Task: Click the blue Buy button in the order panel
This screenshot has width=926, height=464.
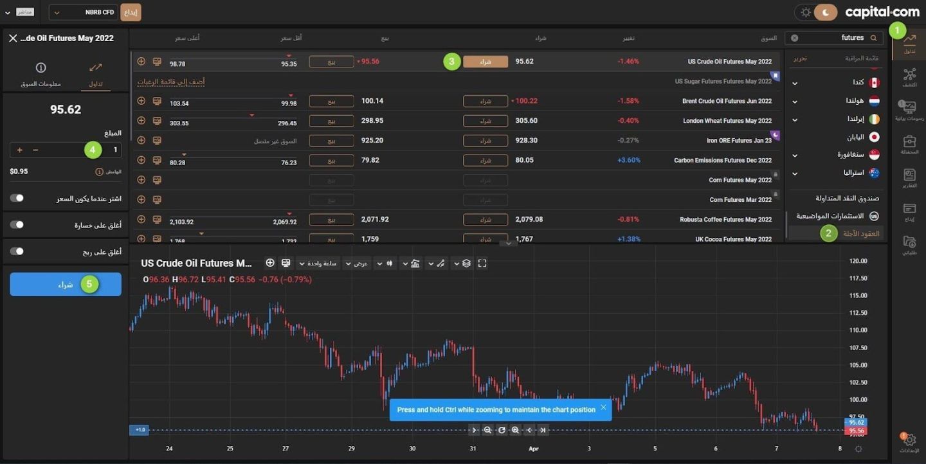Action: tap(66, 284)
